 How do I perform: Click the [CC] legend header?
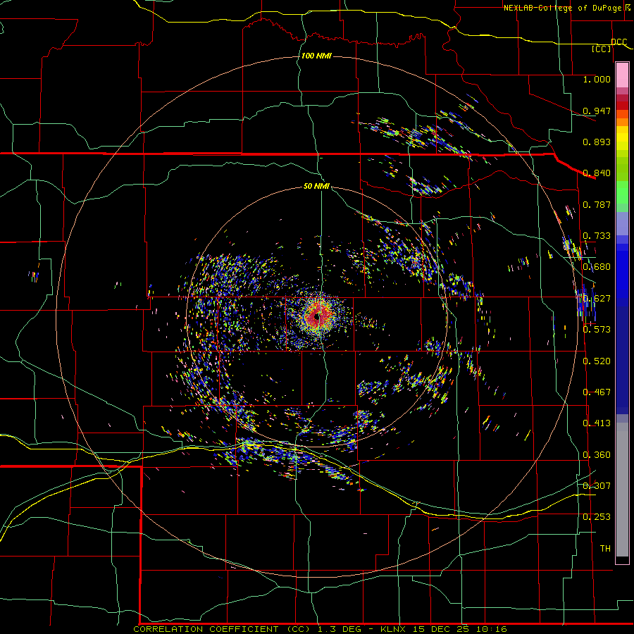(x=602, y=49)
